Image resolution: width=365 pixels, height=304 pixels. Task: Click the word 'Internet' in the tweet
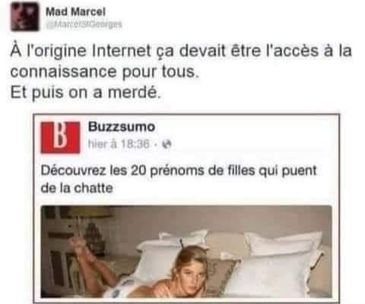click(122, 51)
